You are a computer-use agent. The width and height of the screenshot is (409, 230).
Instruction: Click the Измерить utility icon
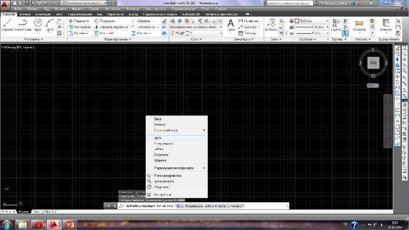click(360, 25)
